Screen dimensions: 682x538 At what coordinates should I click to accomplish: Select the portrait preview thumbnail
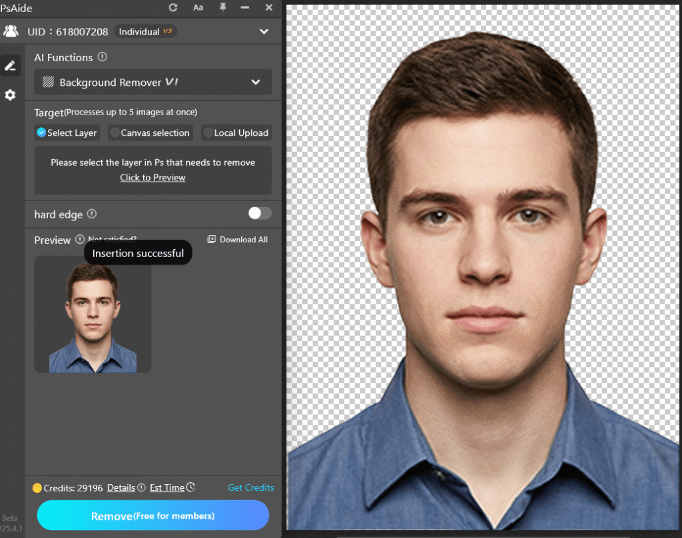pos(93,314)
